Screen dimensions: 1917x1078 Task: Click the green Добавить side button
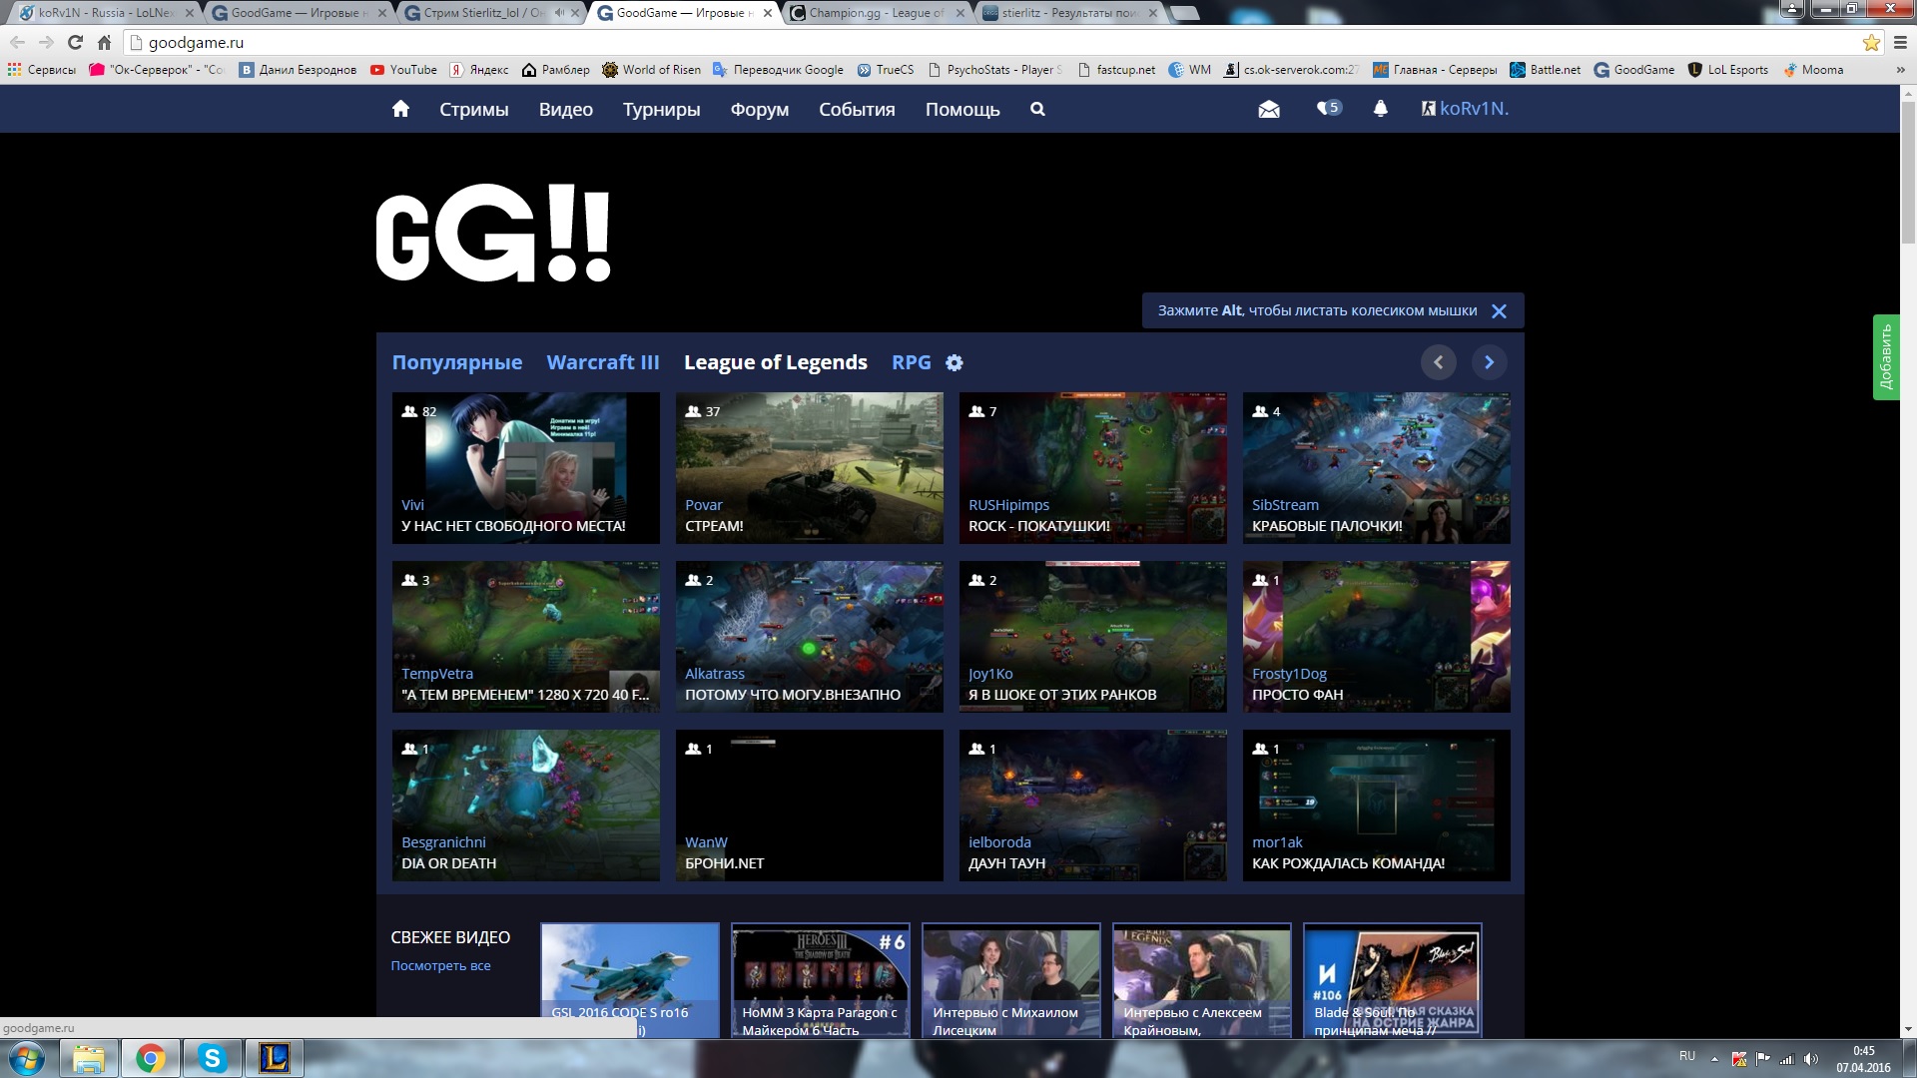tap(1885, 357)
